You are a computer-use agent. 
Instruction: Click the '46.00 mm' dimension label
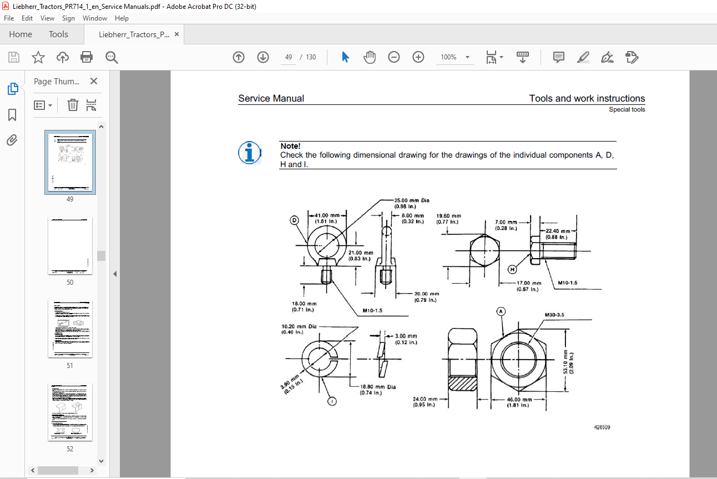tap(519, 400)
